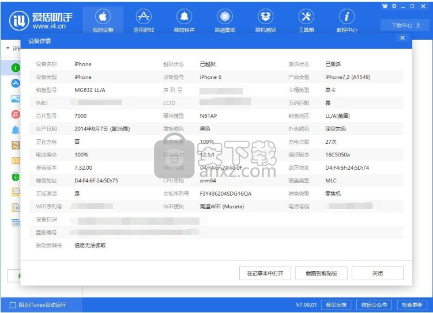433x313 pixels.
Task: Select the blue App Store sidebar icon
Action: pos(16,83)
